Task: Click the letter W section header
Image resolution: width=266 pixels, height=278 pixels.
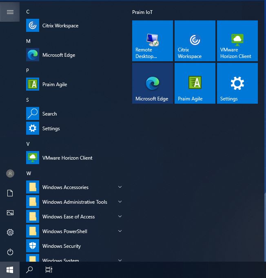Action: [x=29, y=173]
